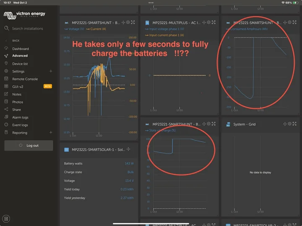Click the battery indicator in status bar
The height and width of the screenshot is (226, 302).
click(295, 3)
